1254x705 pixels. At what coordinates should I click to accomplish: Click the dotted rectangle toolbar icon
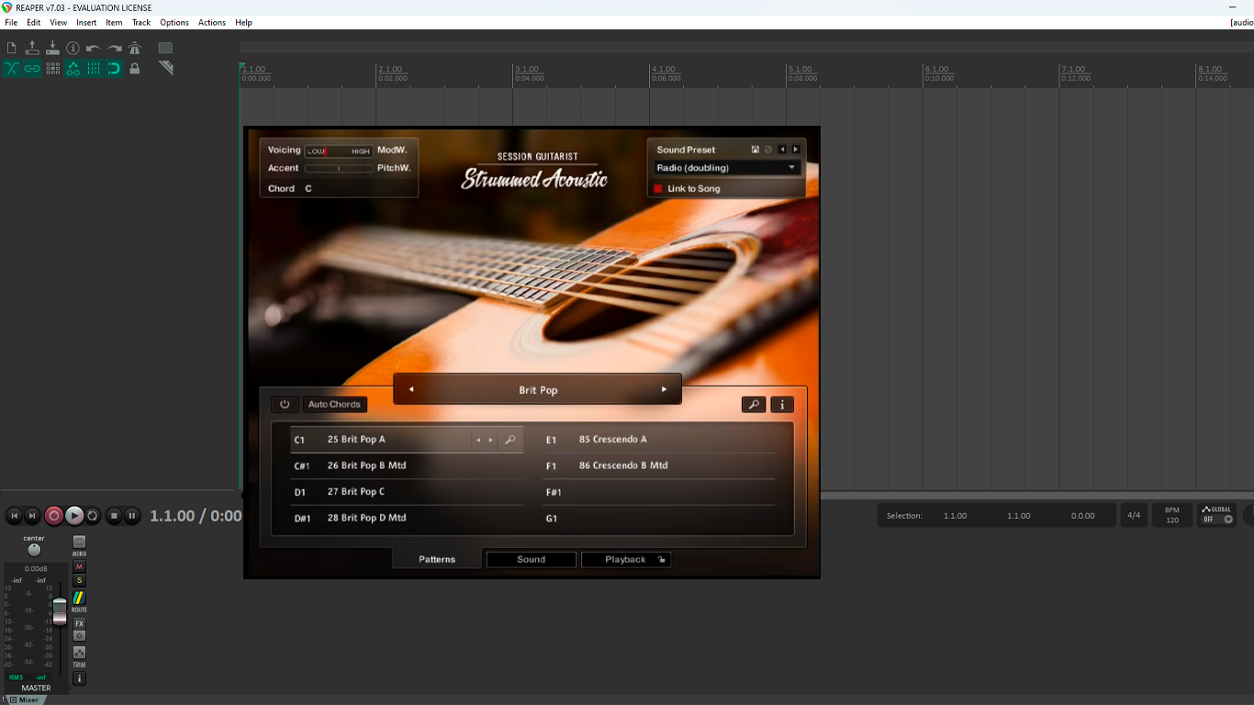point(165,48)
